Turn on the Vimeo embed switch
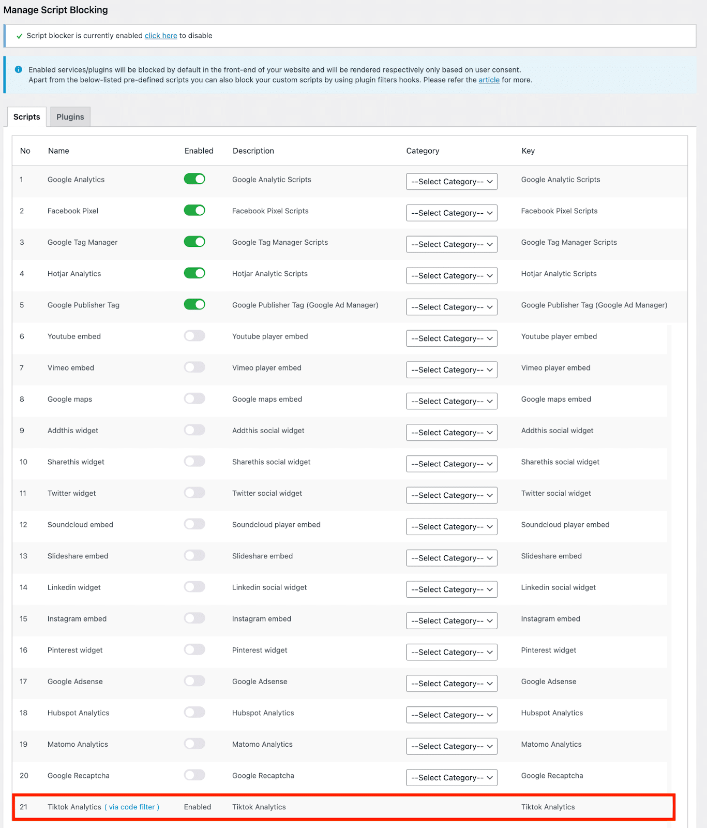Screen dimensions: 707x828 pyautogui.click(x=194, y=367)
